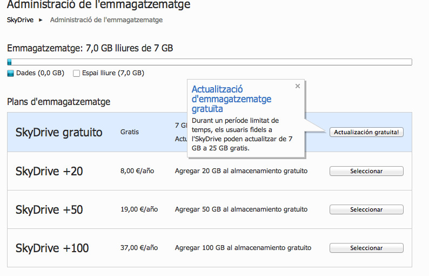Click the 'Dades (0,0 GB)' legend label
The image size is (429, 276).
(x=40, y=73)
